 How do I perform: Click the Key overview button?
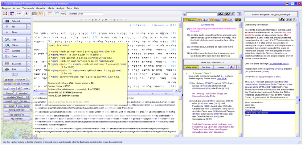coord(17,118)
